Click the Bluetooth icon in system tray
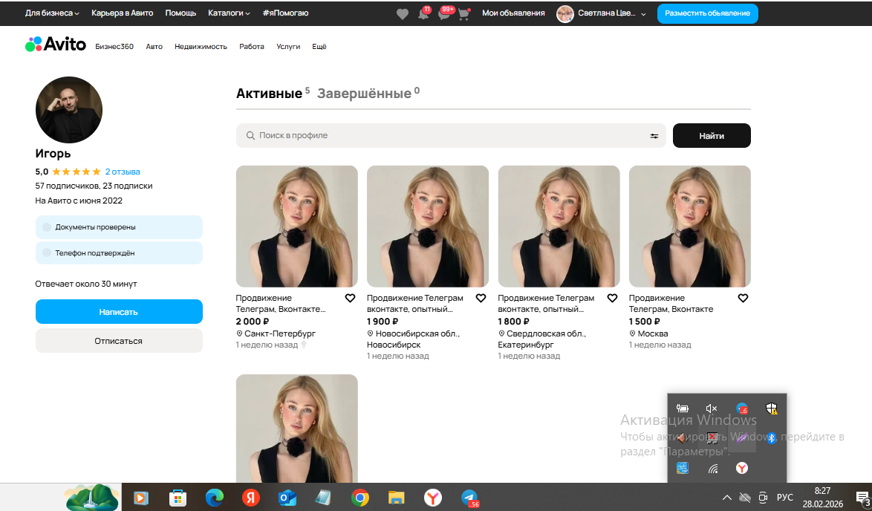Screen dimensions: 872x511 (772, 437)
